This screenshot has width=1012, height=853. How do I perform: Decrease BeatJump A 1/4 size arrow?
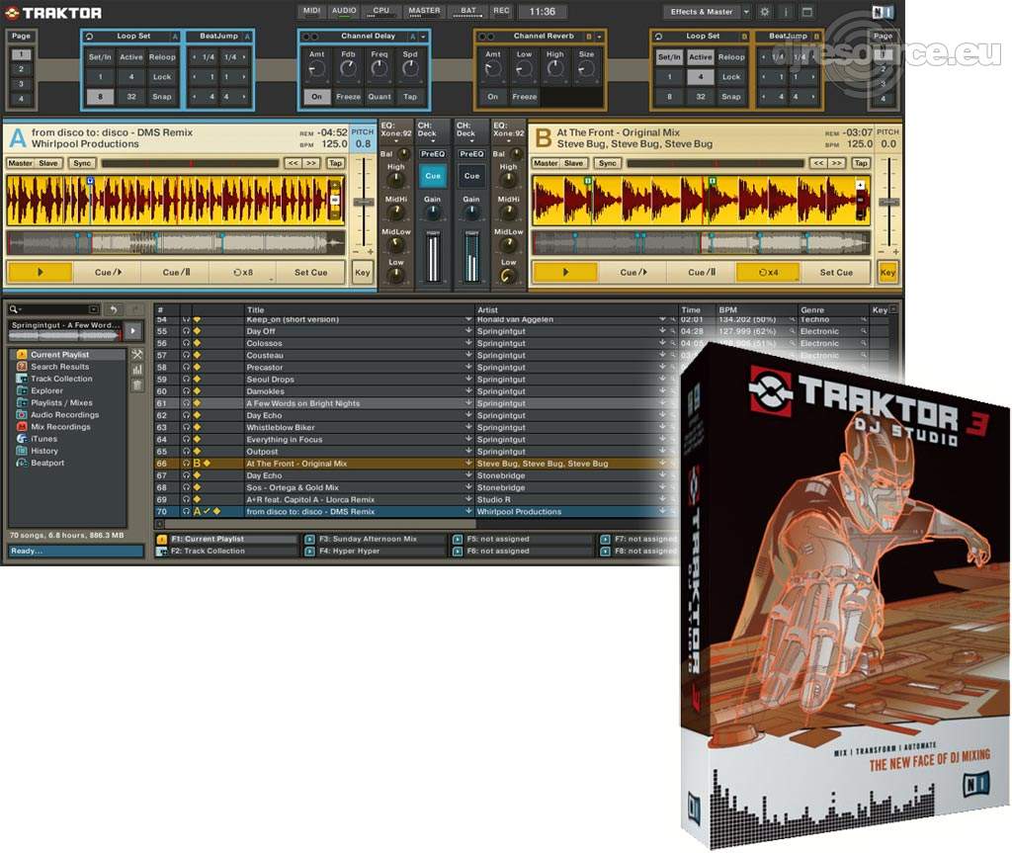pos(195,56)
